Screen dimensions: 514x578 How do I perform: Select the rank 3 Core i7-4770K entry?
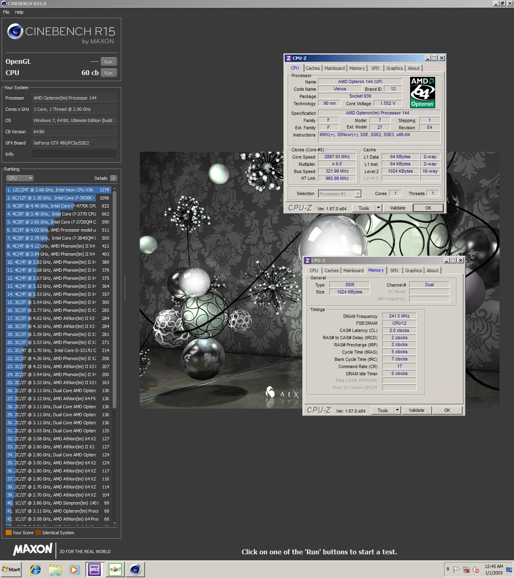[x=58, y=206]
